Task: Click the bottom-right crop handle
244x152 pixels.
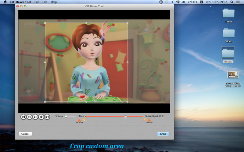Action: pos(127,102)
